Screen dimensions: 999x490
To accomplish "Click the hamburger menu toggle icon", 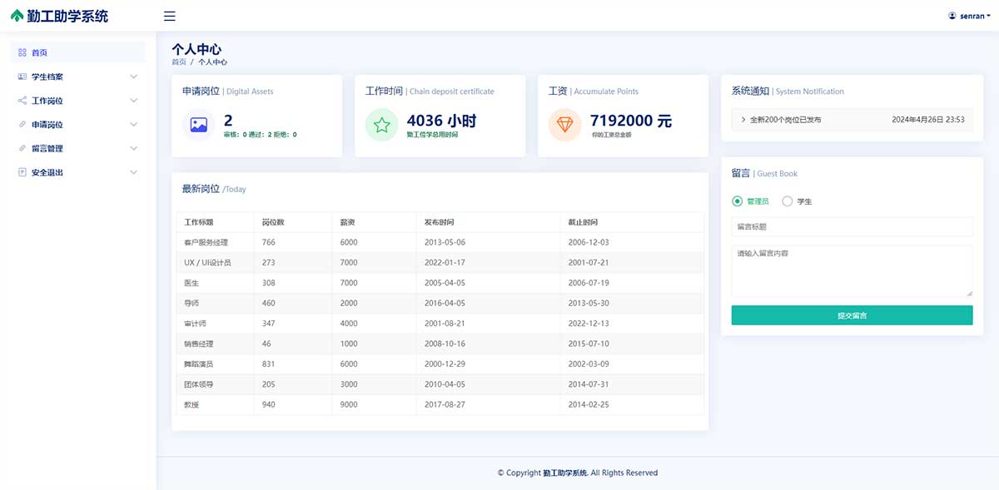I will (170, 16).
